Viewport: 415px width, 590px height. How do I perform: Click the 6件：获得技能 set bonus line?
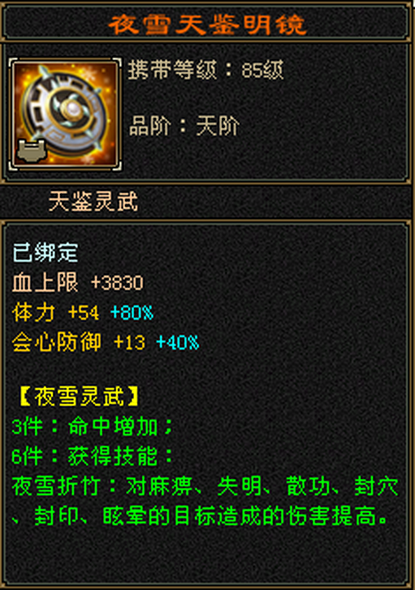pos(92,457)
